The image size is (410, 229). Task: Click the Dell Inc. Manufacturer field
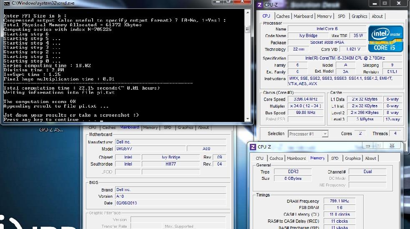171,142
